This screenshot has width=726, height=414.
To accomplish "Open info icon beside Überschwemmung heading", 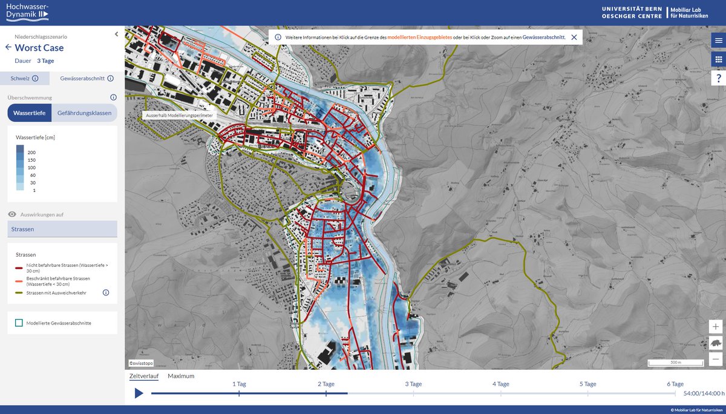I will pyautogui.click(x=113, y=97).
